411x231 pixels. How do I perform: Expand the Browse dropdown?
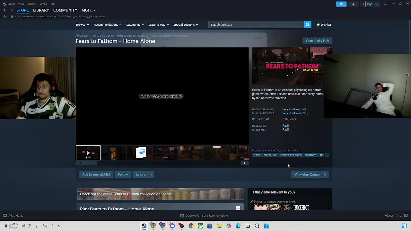tap(82, 25)
